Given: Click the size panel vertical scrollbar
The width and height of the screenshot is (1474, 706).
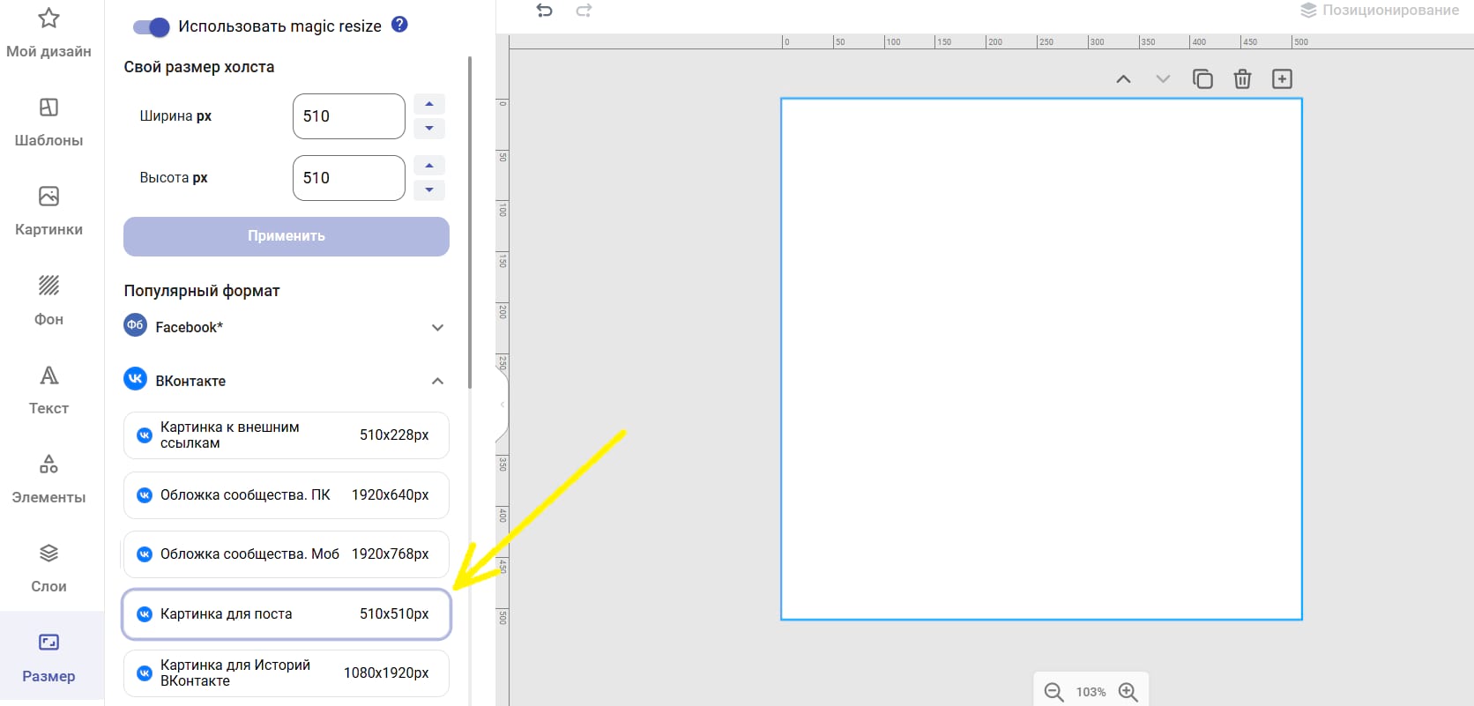Looking at the screenshot, I should 470,222.
